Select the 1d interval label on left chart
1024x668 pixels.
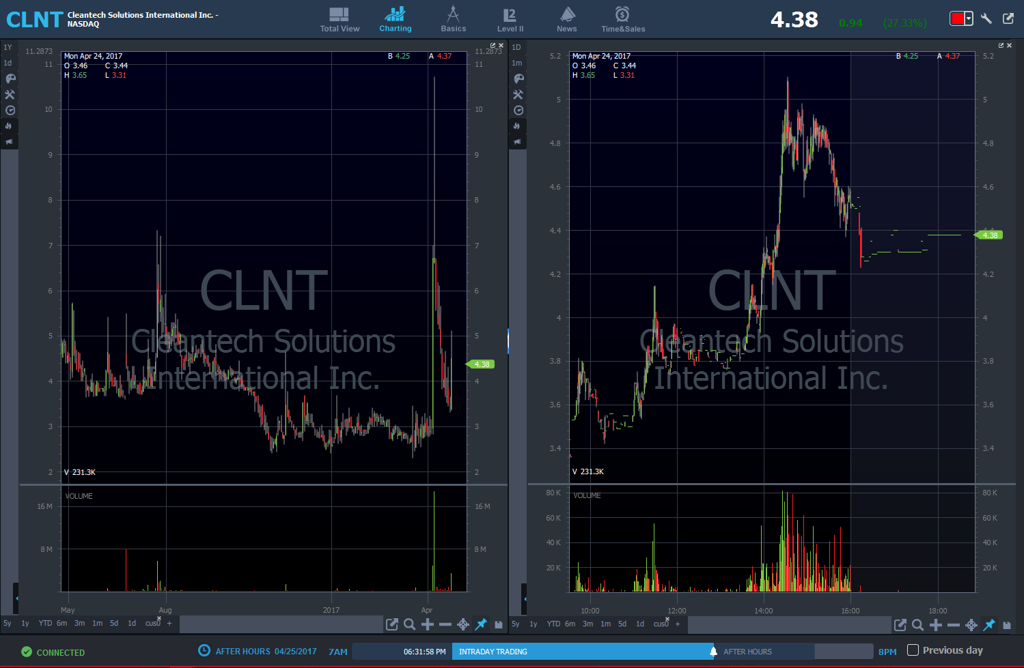click(8, 63)
